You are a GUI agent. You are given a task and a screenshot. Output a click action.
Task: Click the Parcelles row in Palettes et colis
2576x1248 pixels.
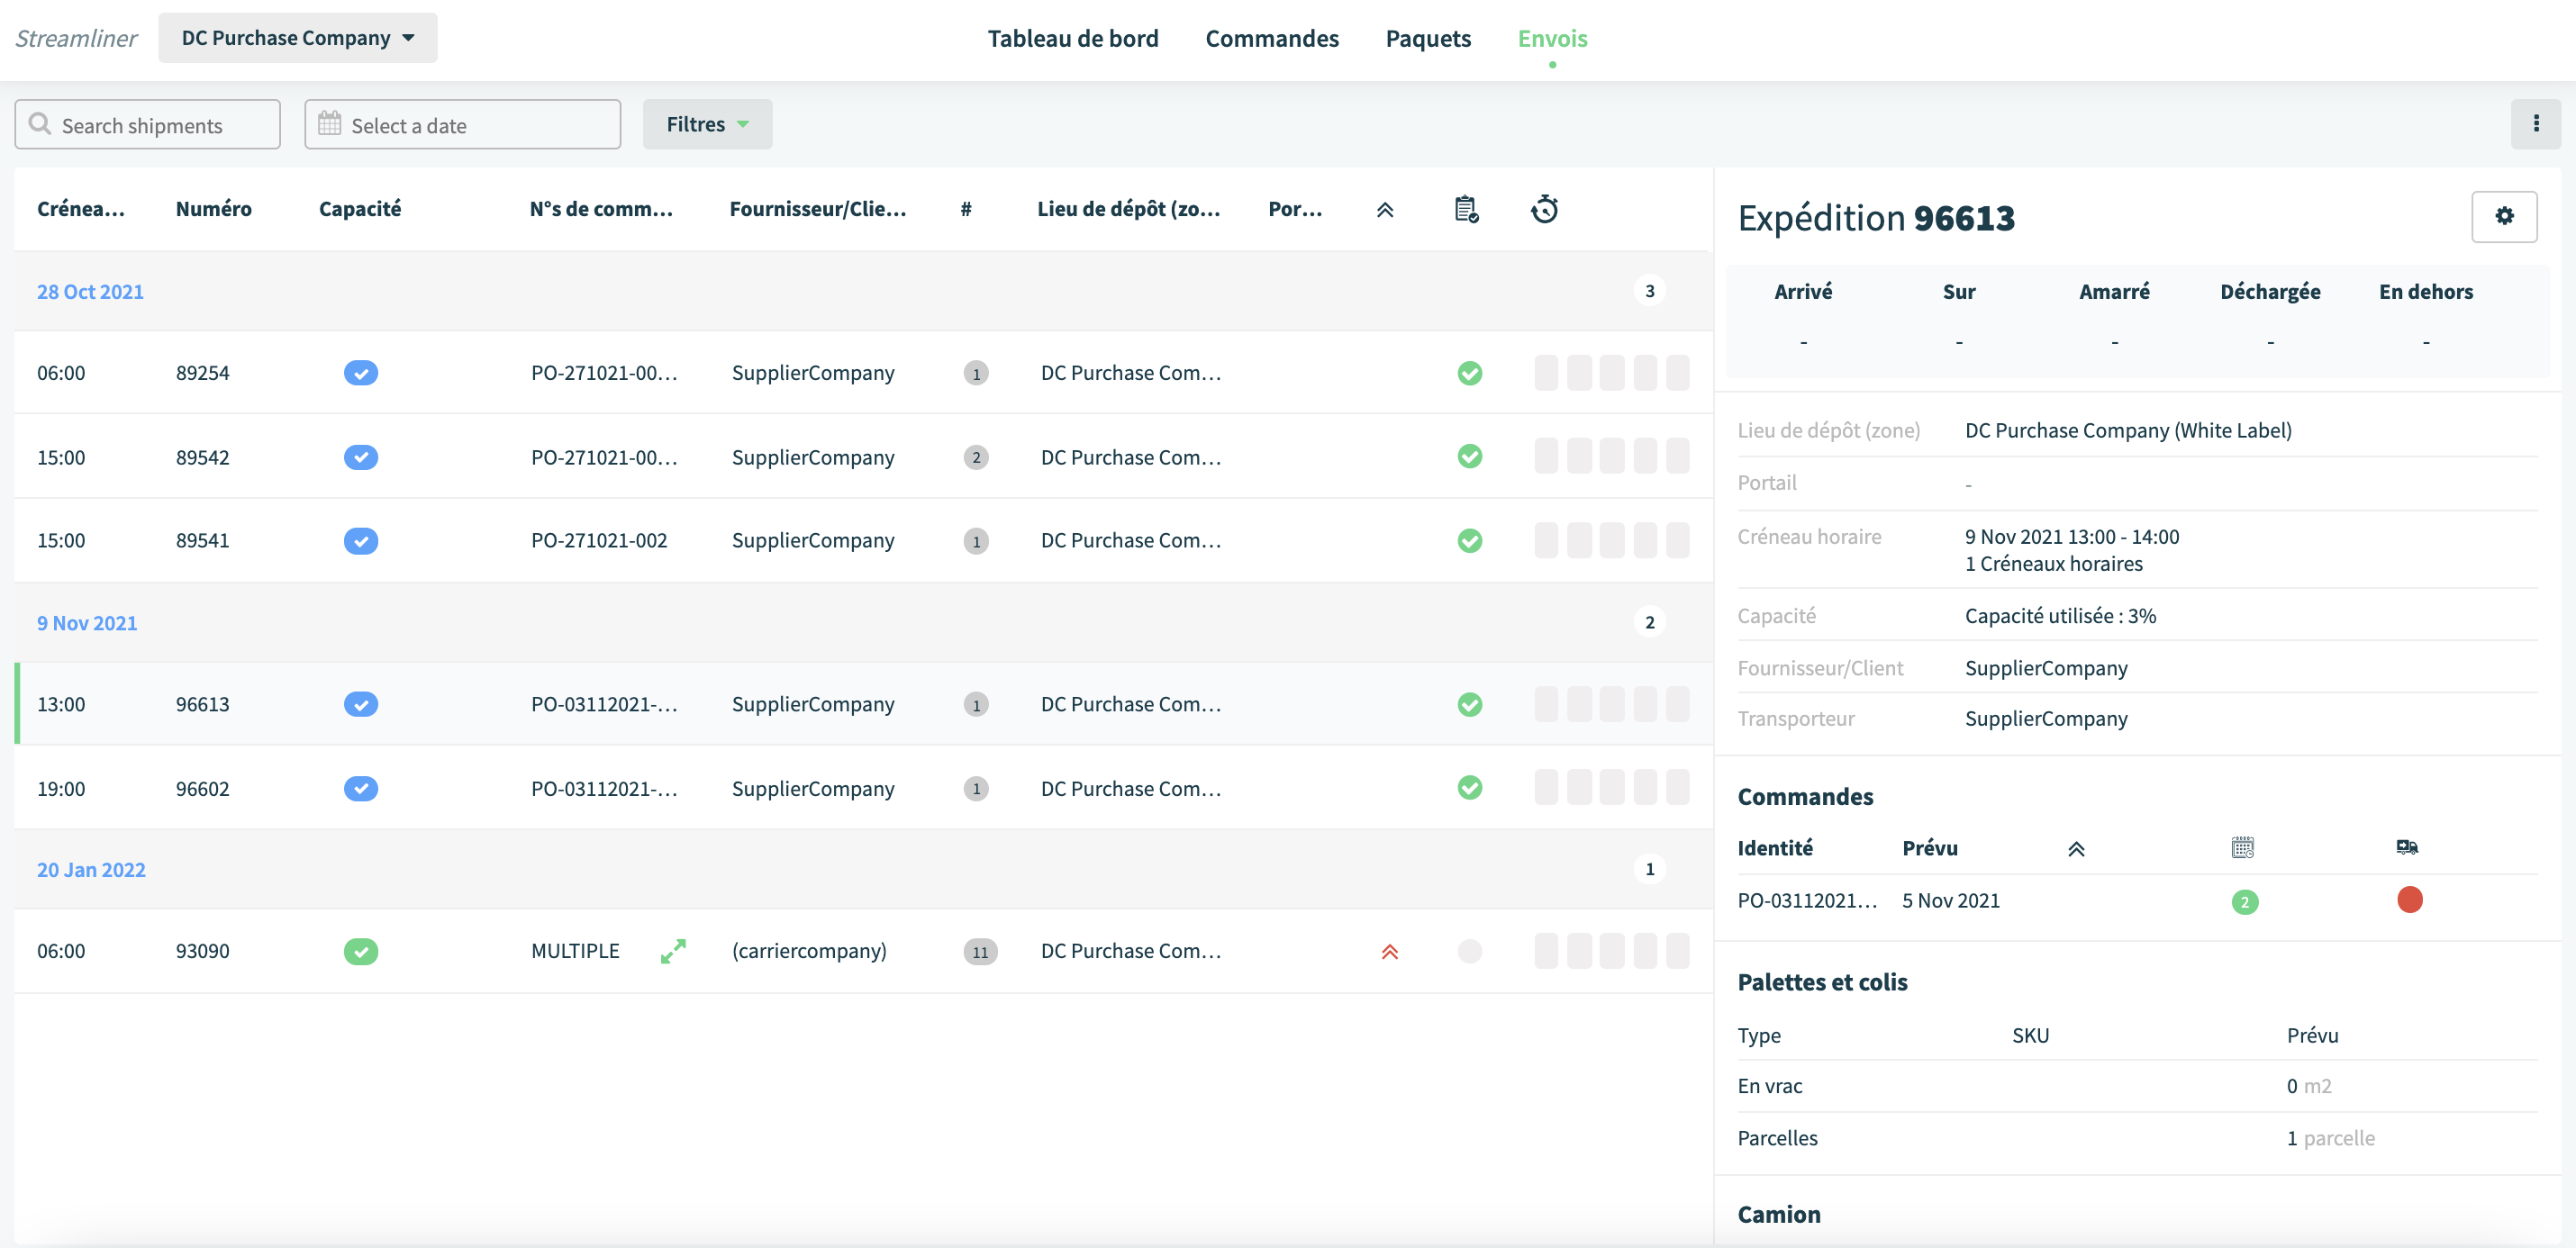tap(2137, 1138)
